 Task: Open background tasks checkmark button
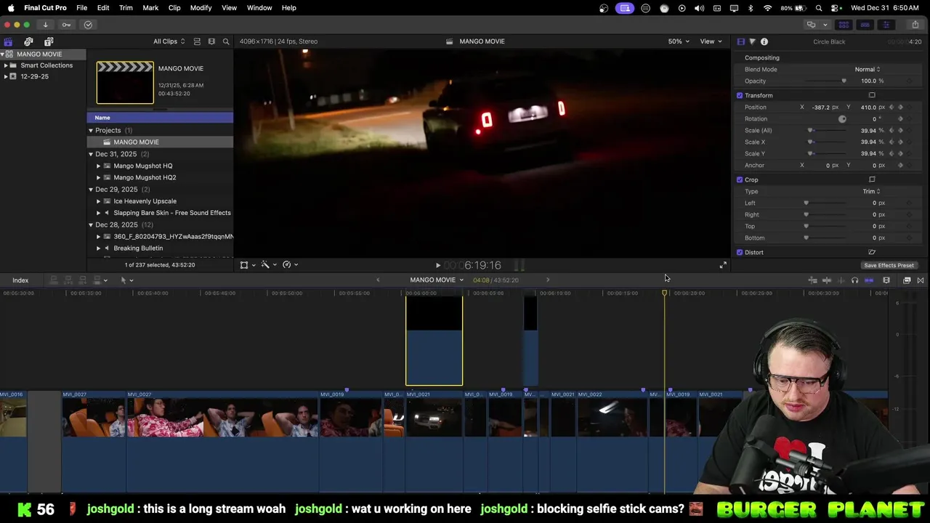pyautogui.click(x=88, y=25)
